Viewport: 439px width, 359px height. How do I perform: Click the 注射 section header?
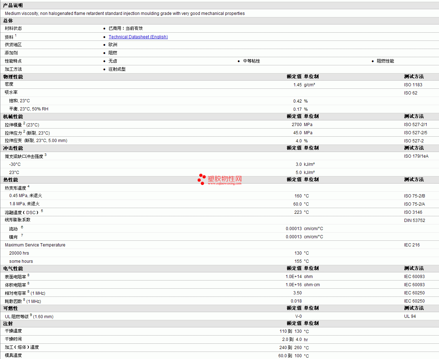tap(8, 323)
